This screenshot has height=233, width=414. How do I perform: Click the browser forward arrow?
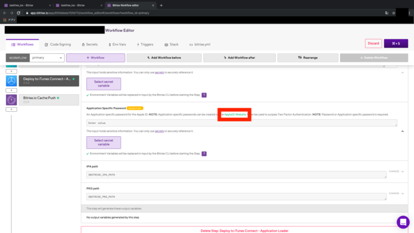(x=11, y=13)
